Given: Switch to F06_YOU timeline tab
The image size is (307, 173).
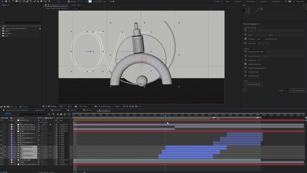Looking at the screenshot, I should click(x=73, y=110).
